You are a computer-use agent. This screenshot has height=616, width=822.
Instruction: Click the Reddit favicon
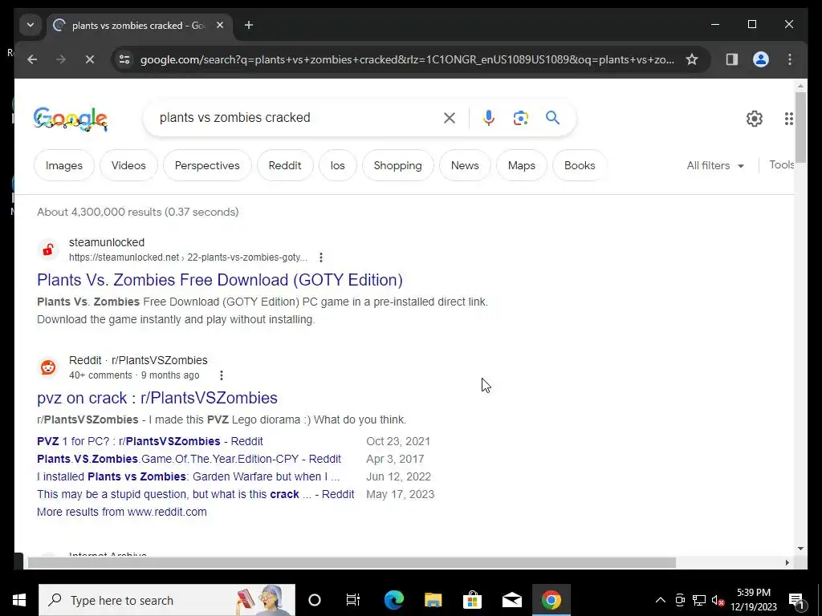[48, 367]
